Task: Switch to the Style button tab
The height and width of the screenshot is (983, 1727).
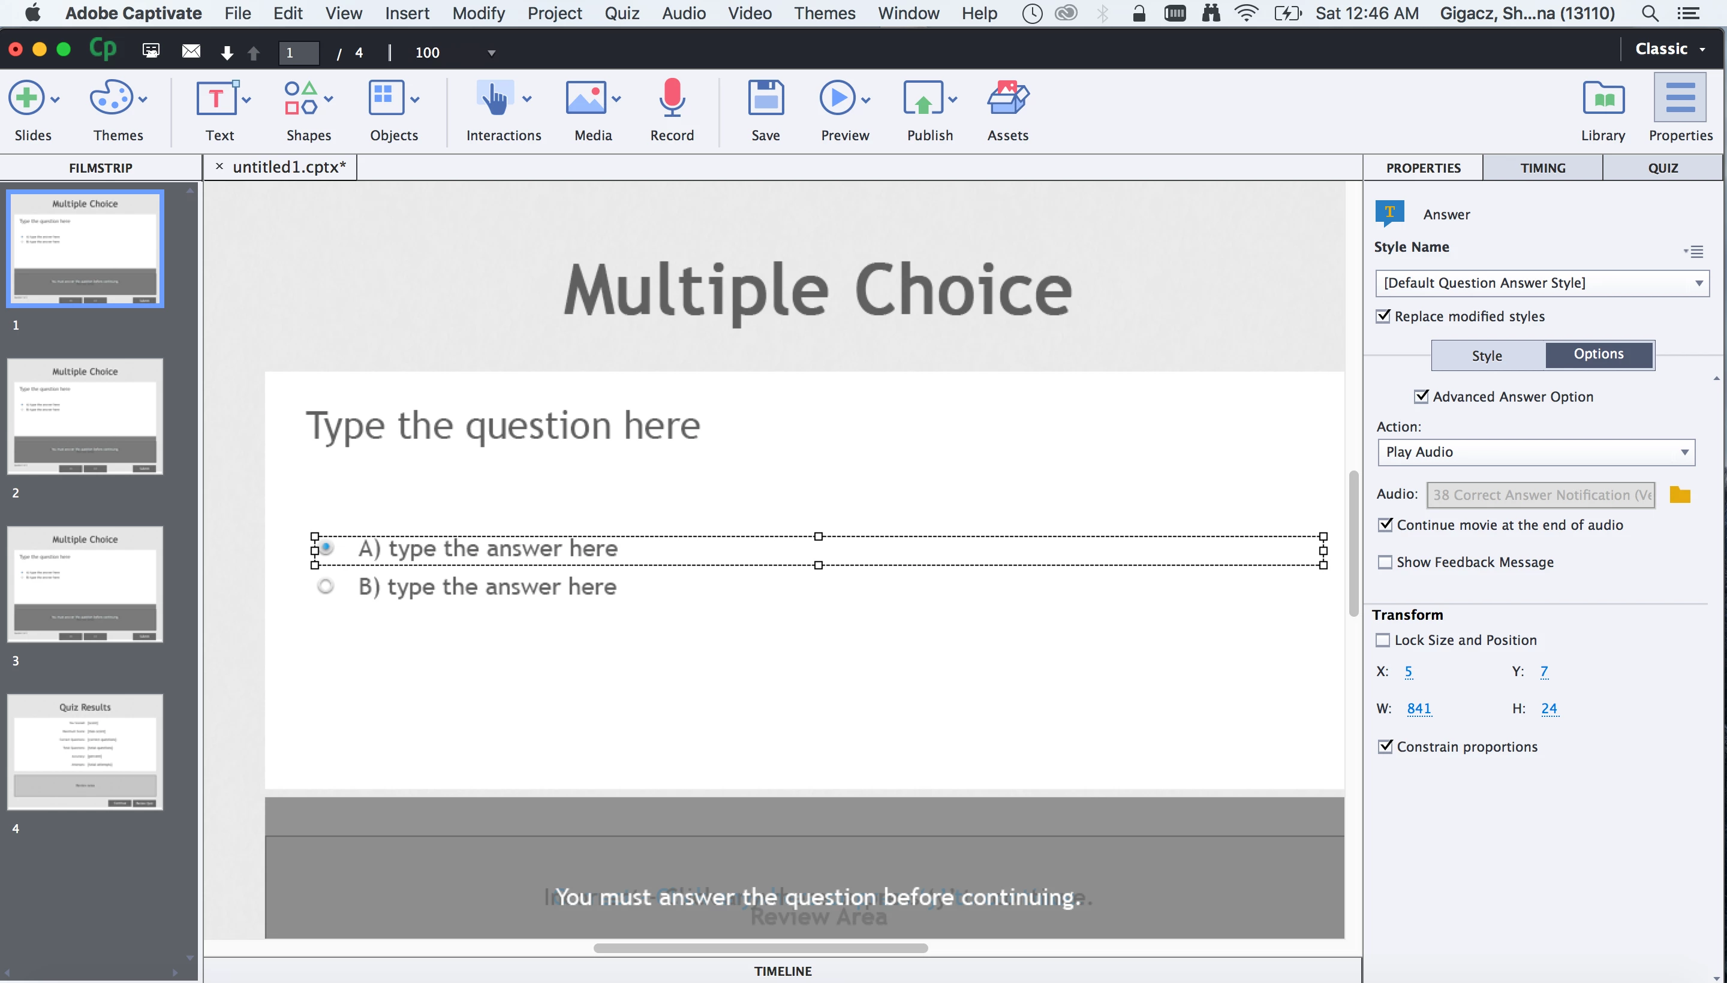Action: pos(1487,356)
